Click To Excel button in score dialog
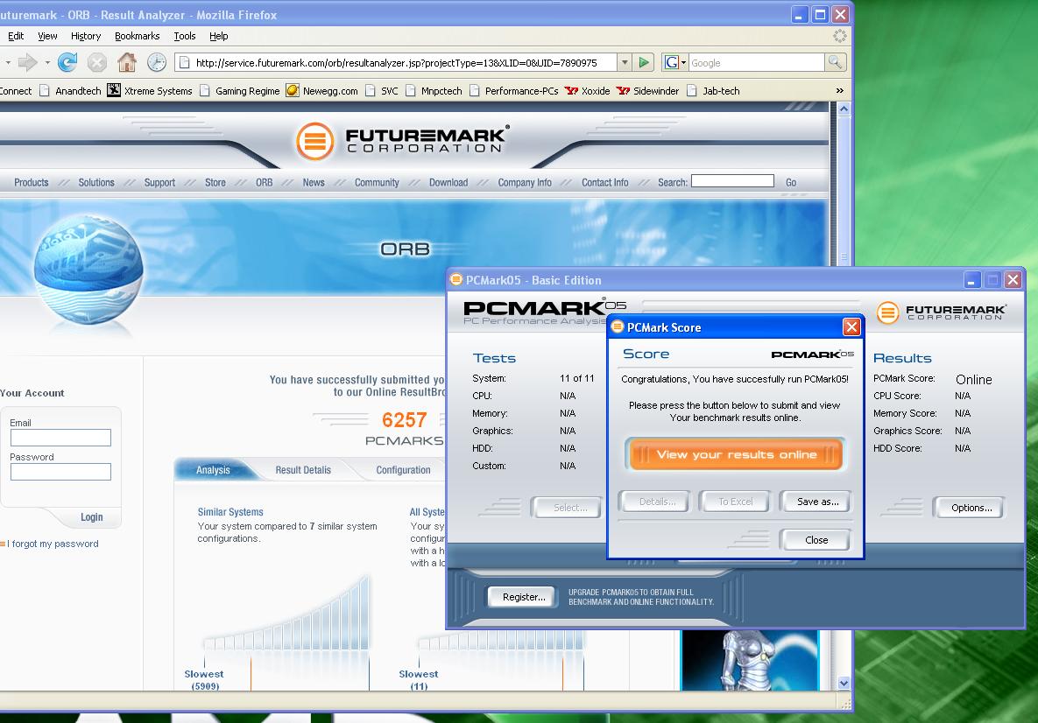The height and width of the screenshot is (723, 1038). click(736, 502)
